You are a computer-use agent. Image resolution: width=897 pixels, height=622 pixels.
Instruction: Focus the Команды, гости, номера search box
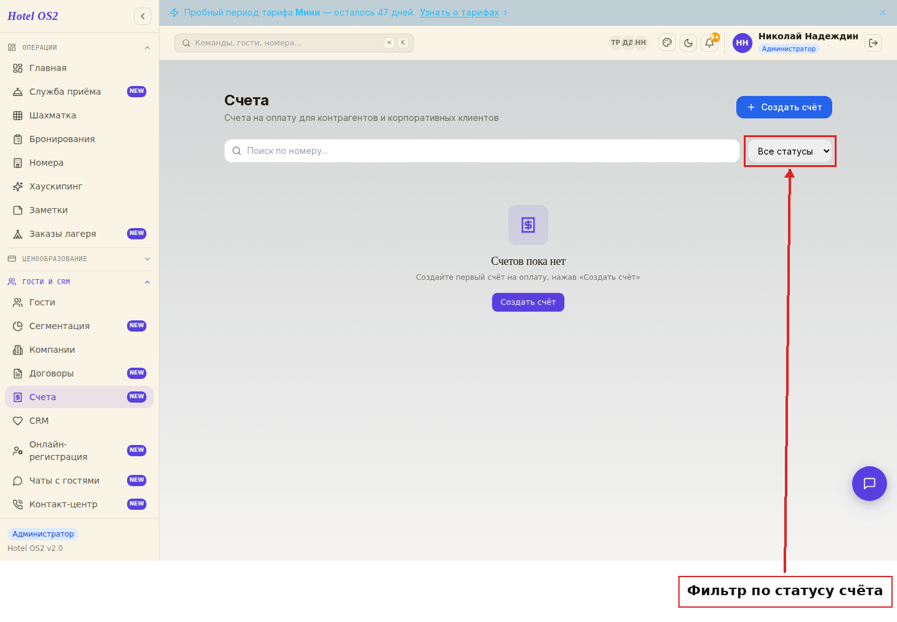pyautogui.click(x=294, y=43)
